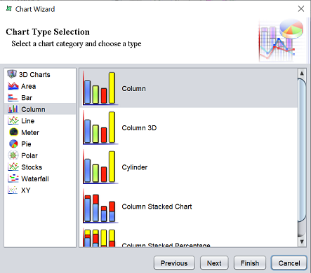Select the Column category in list

point(40,109)
